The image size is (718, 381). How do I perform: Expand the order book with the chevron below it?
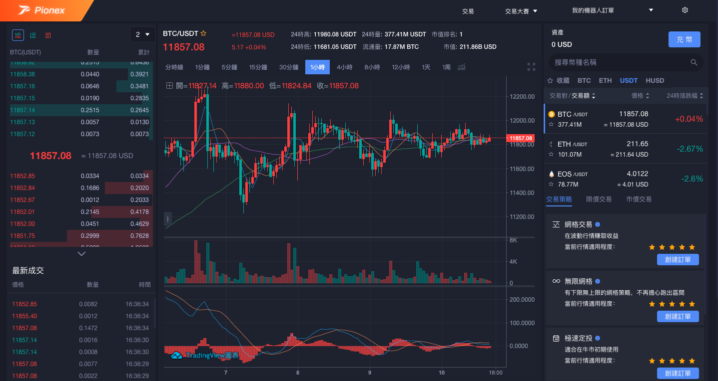click(x=82, y=254)
